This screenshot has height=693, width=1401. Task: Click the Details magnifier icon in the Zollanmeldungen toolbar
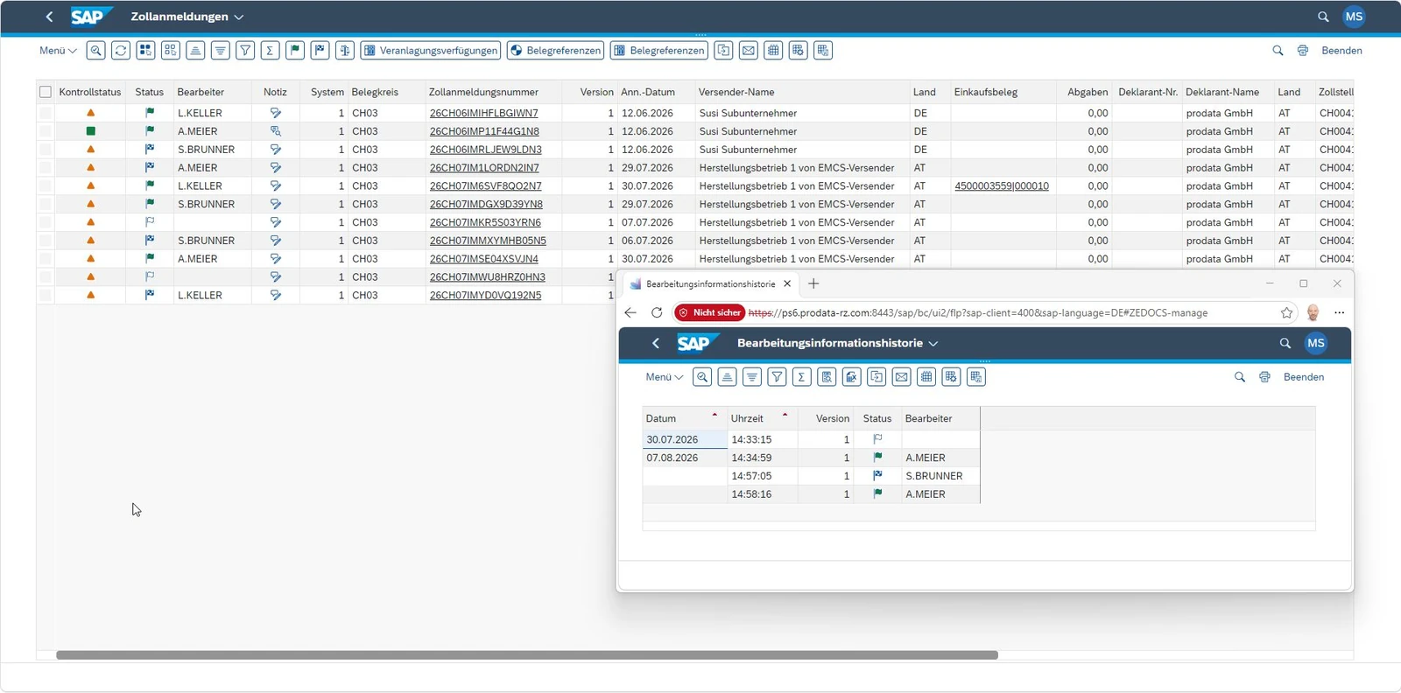pyautogui.click(x=96, y=51)
